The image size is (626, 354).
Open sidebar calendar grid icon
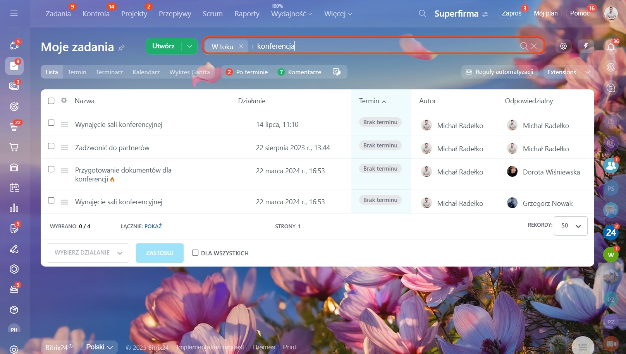(14, 188)
